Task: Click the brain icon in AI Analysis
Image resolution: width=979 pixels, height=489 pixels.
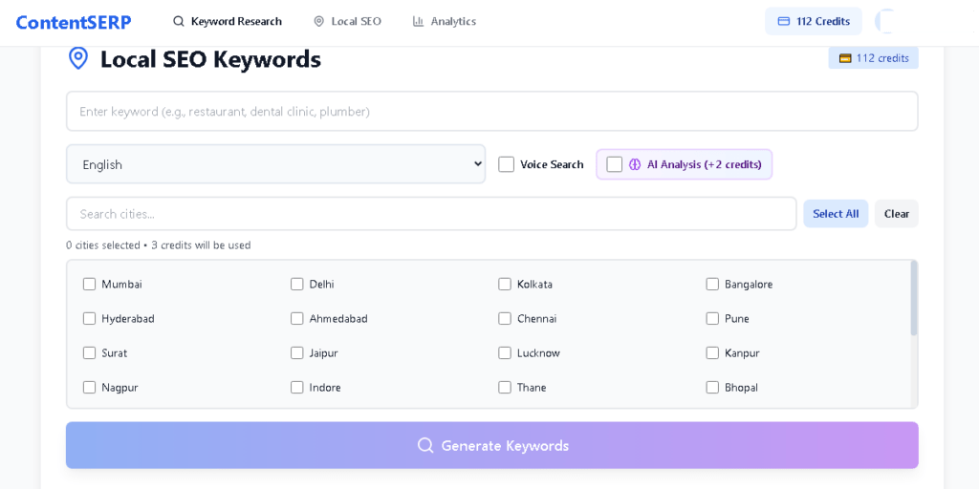Action: (635, 164)
